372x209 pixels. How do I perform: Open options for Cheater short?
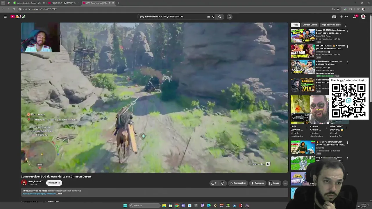326,128
